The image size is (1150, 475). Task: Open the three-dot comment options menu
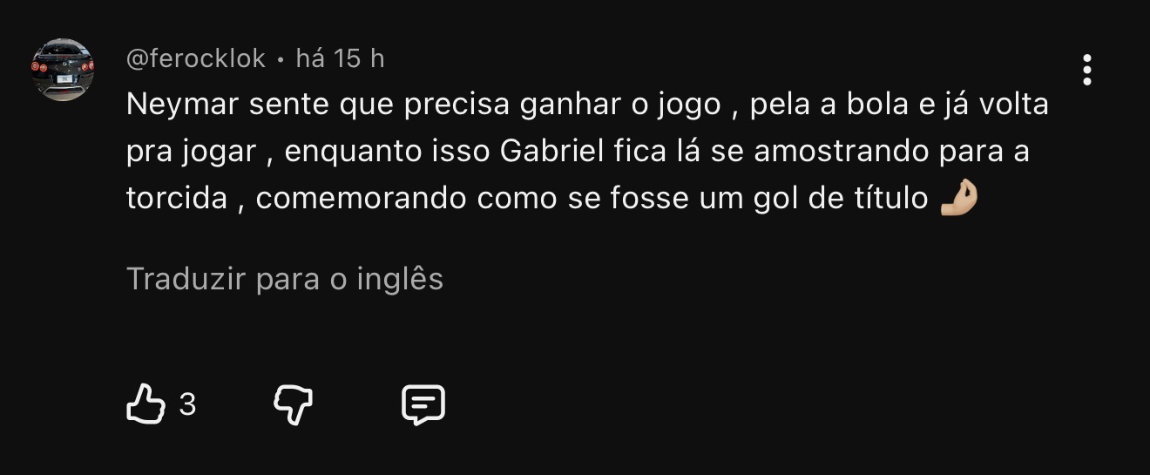pyautogui.click(x=1086, y=70)
